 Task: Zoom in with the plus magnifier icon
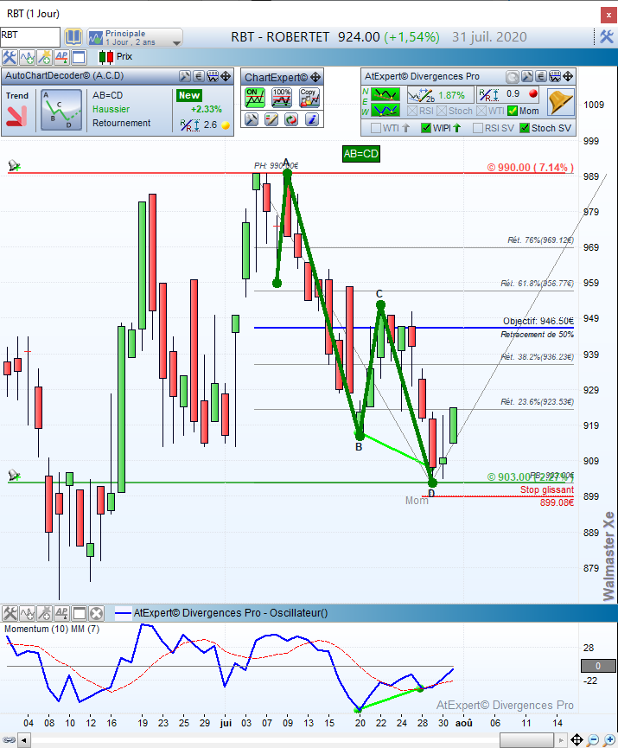pyautogui.click(x=609, y=740)
